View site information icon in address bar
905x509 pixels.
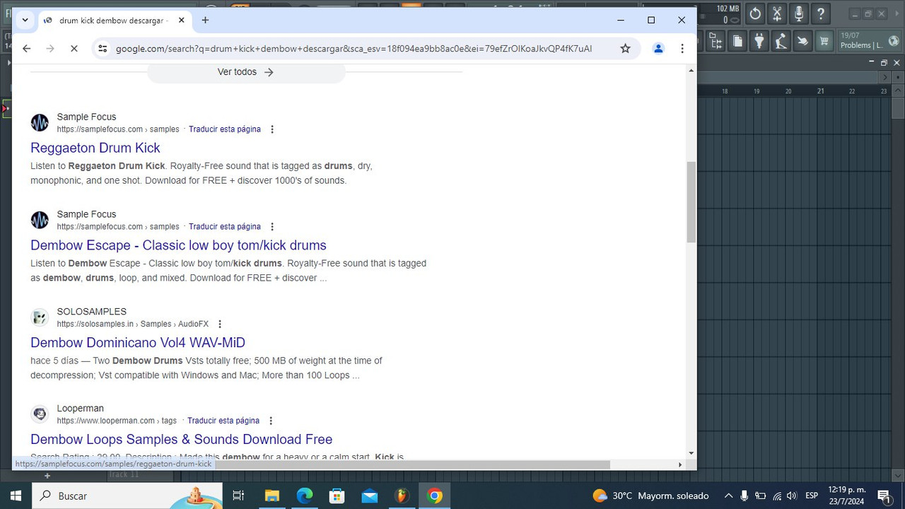click(x=103, y=49)
